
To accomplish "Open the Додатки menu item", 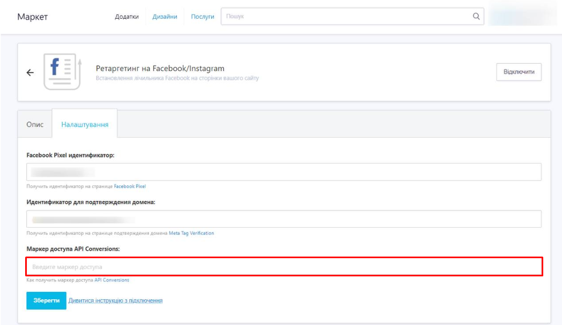I will tap(126, 17).
